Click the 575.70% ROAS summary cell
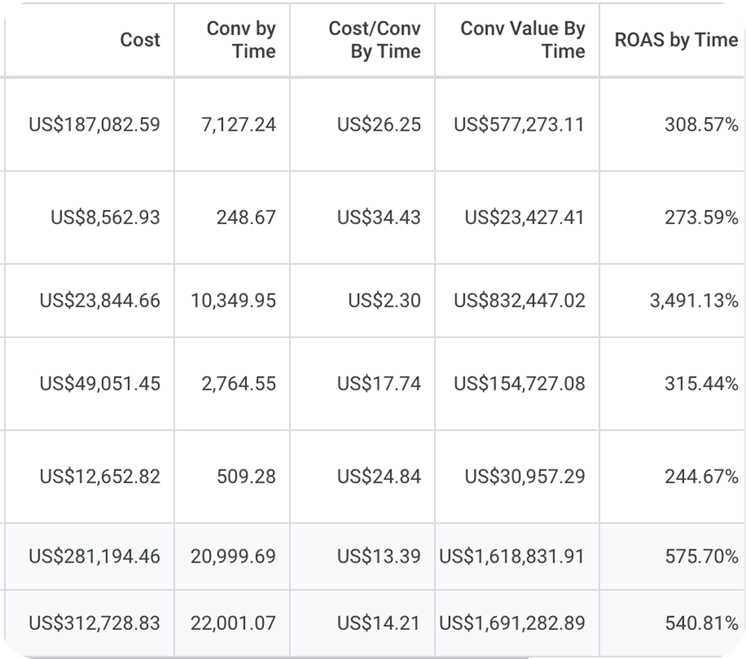Image resolution: width=746 pixels, height=659 pixels. pyautogui.click(x=701, y=556)
